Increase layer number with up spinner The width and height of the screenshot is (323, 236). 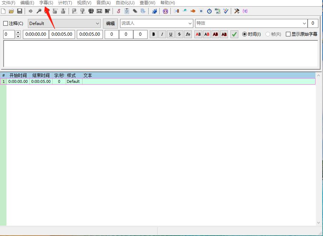(x=18, y=32)
